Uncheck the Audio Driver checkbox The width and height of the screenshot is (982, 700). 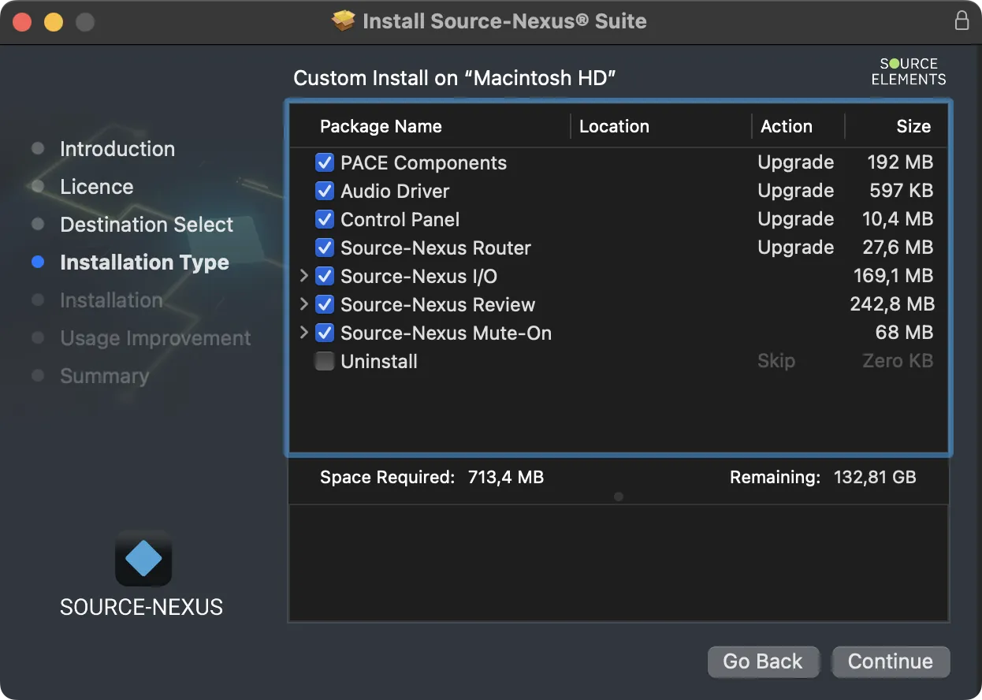click(325, 192)
